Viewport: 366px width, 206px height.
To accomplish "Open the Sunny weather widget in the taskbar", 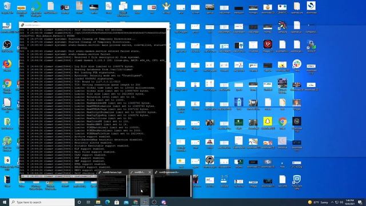I will tap(319, 202).
